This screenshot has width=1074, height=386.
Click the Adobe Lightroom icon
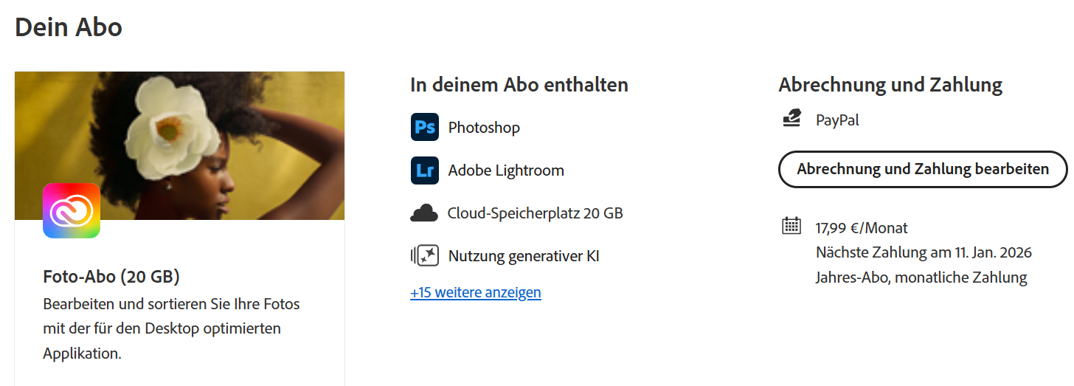point(424,170)
